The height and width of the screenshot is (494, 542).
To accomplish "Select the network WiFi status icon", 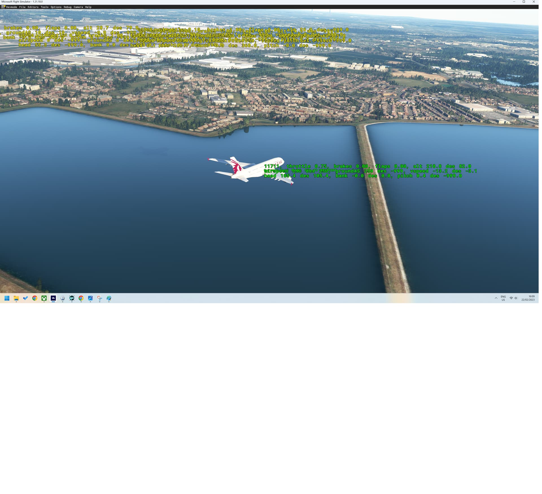I will pos(511,298).
